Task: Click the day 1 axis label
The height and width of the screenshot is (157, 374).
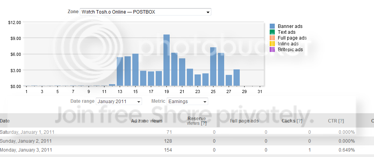Action: click(x=26, y=91)
